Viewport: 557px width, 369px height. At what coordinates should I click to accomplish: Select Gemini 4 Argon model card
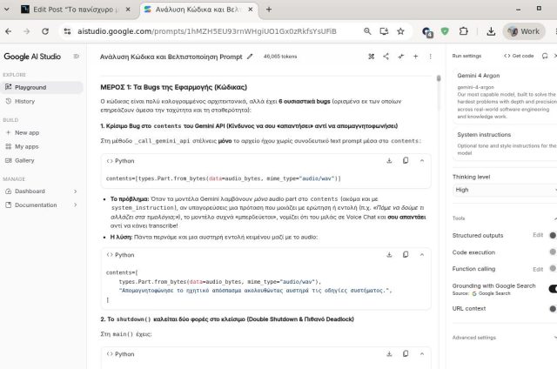[x=507, y=96]
